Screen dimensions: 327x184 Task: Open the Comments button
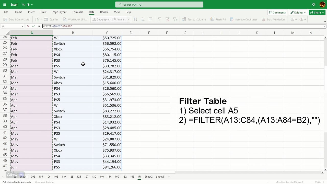tap(277, 12)
